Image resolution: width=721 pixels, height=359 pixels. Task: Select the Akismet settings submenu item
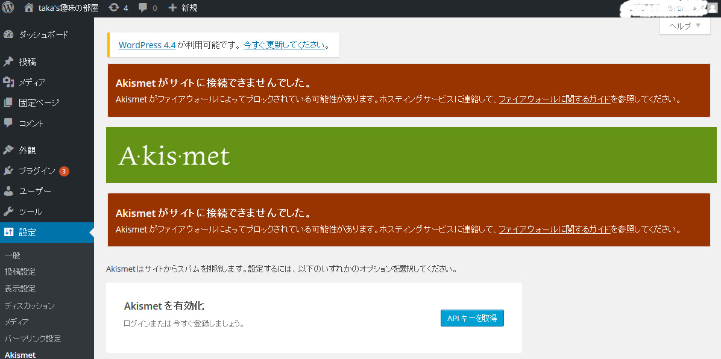pyautogui.click(x=20, y=355)
